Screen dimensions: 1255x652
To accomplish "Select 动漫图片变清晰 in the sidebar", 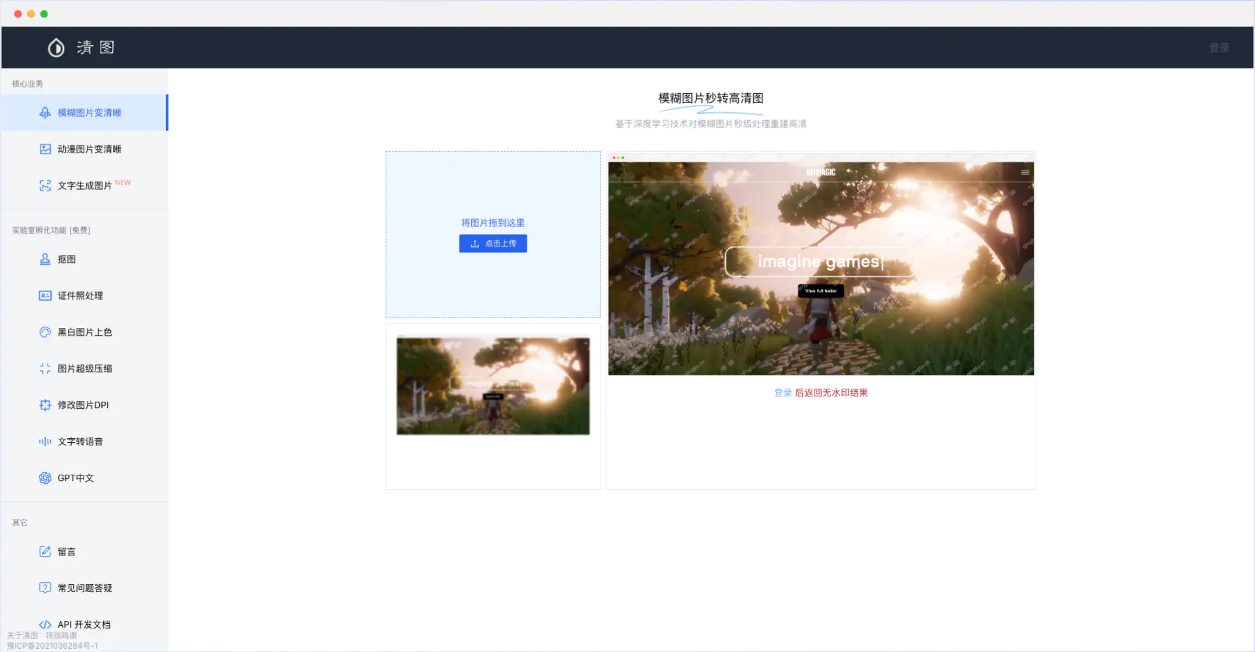I will coord(85,149).
